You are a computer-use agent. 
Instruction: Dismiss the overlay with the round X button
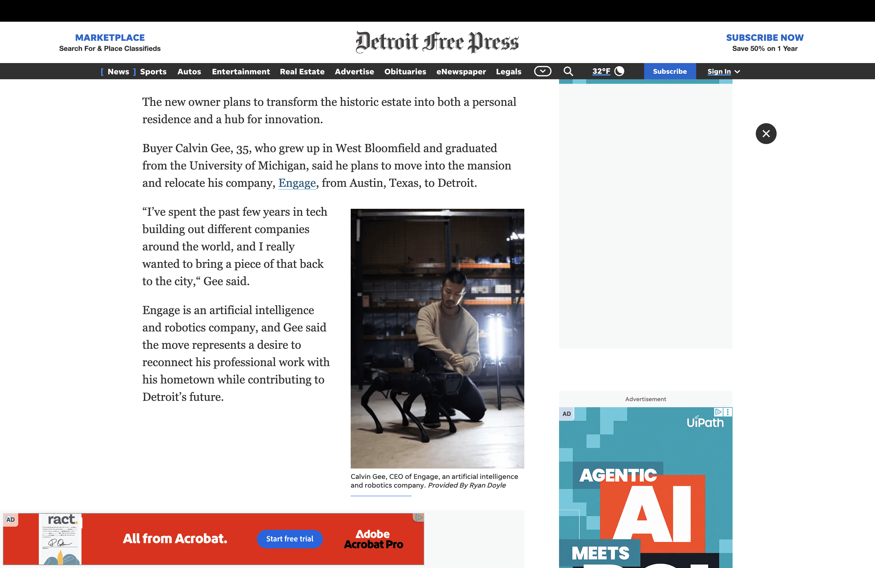[x=766, y=133]
